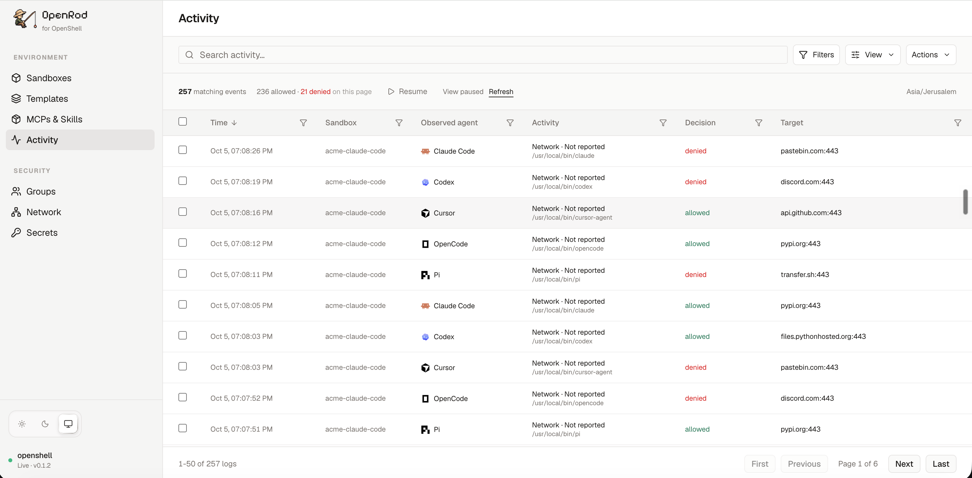Image resolution: width=972 pixels, height=478 pixels.
Task: Click the Asia/Jerusalem timezone label
Action: pyautogui.click(x=931, y=92)
